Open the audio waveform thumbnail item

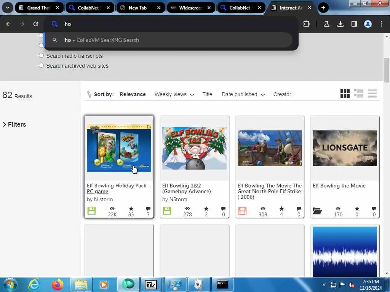345,251
